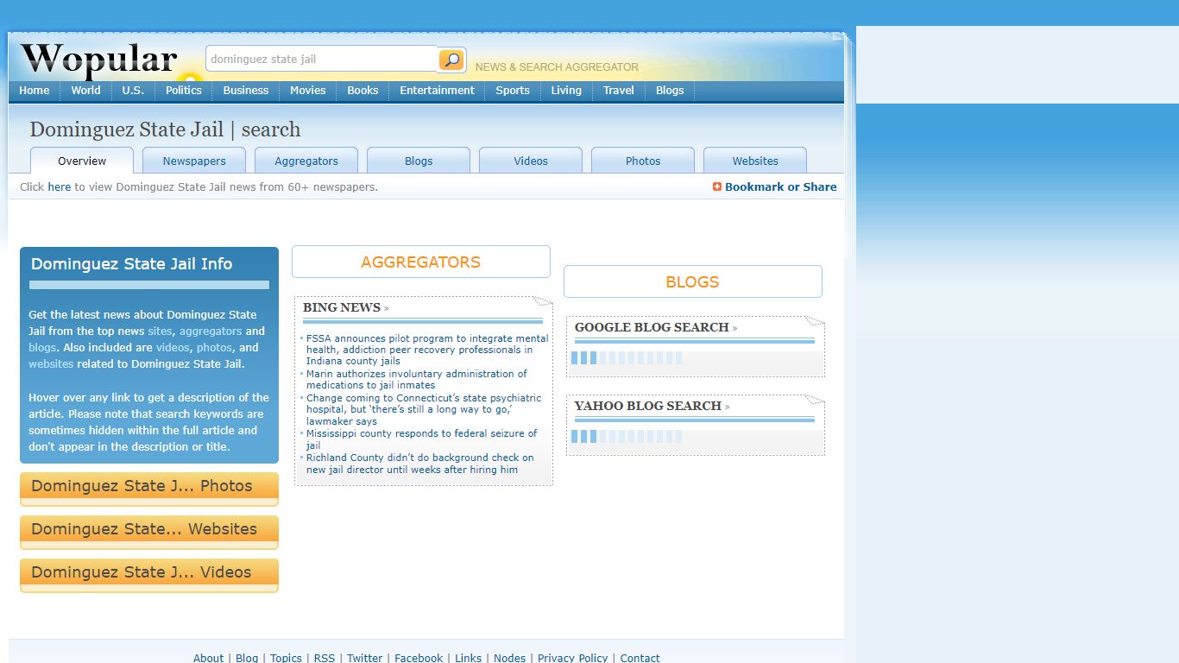This screenshot has height=663, width=1179.
Task: Open the Blog footer link
Action: coord(247,658)
